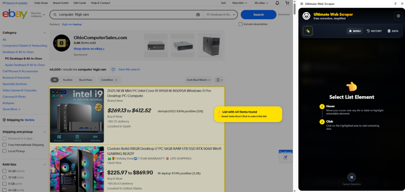Open eBay notifications bell
Screen dimensions: 405x192
[x=277, y=3]
